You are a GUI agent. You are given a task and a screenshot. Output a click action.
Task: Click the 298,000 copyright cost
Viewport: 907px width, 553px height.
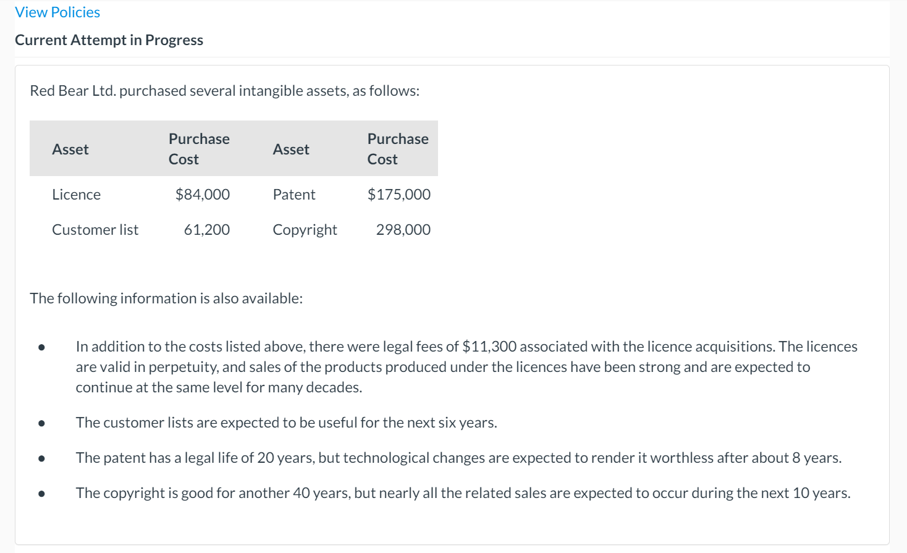click(x=403, y=229)
